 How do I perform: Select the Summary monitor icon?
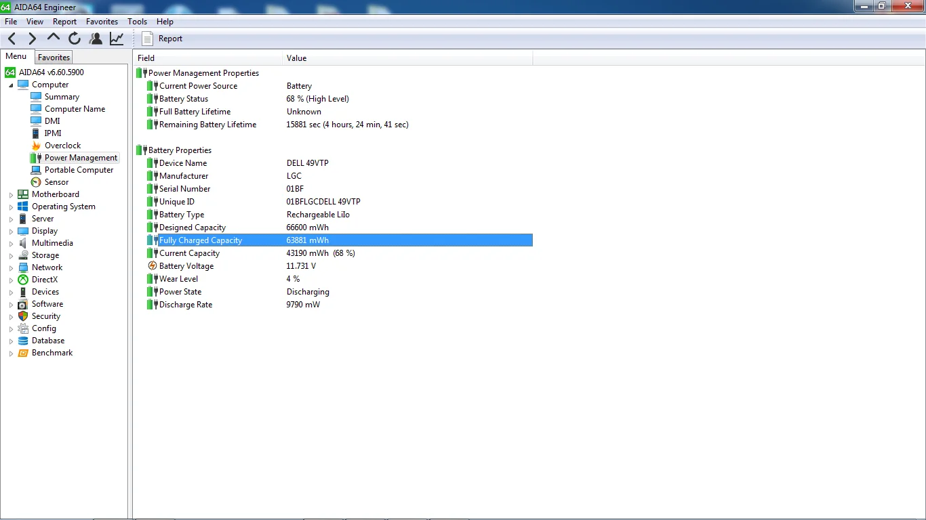[36, 97]
